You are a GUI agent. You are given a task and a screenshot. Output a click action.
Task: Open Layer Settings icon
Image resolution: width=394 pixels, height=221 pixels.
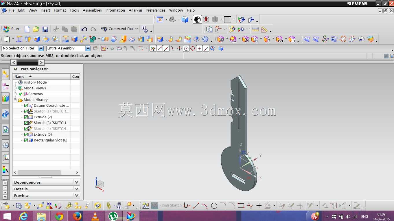(209, 29)
